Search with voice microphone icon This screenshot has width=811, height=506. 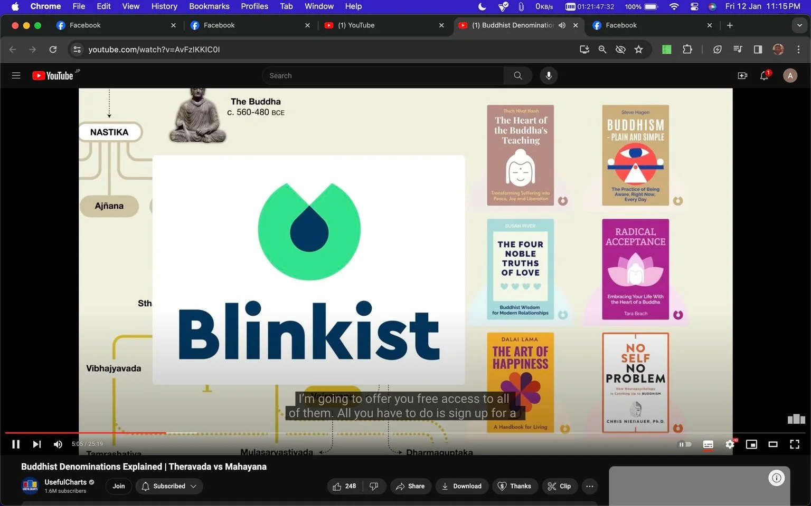coord(549,76)
